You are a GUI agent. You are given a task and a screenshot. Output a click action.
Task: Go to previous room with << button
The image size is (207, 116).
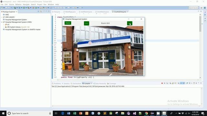pos(86,24)
